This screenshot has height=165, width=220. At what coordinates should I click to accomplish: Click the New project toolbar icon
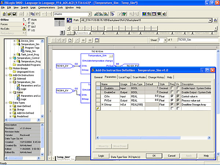[x=4, y=14]
